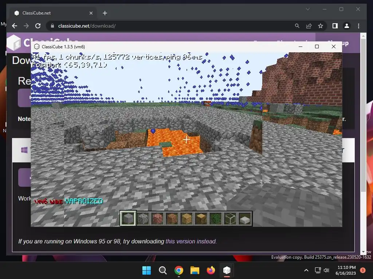
Task: Open Chrome three-dot menu
Action: pyautogui.click(x=358, y=26)
